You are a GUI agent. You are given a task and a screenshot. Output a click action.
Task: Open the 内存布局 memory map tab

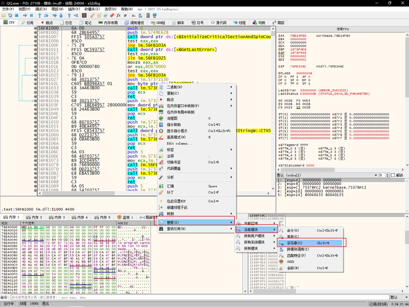tap(108, 23)
